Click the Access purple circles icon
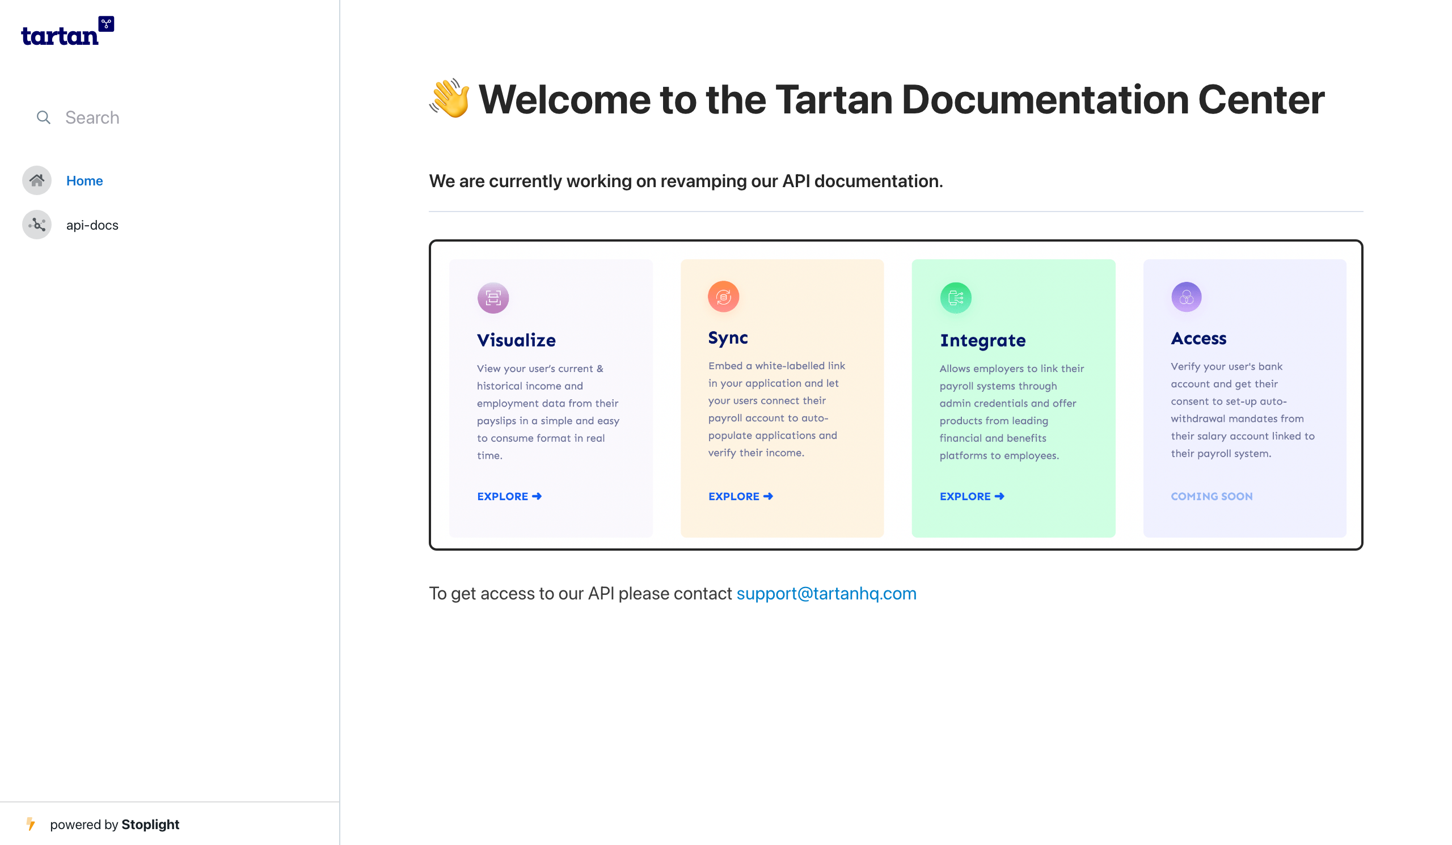This screenshot has width=1452, height=845. (1187, 297)
